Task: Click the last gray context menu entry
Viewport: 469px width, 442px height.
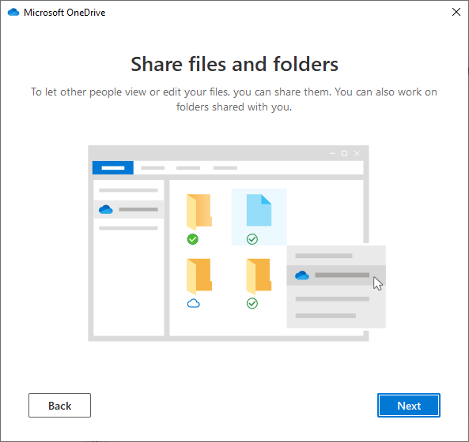Action: click(x=325, y=316)
